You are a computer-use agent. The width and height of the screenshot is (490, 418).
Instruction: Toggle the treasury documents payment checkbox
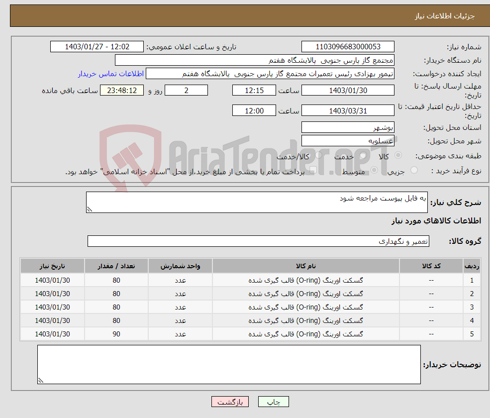313,170
